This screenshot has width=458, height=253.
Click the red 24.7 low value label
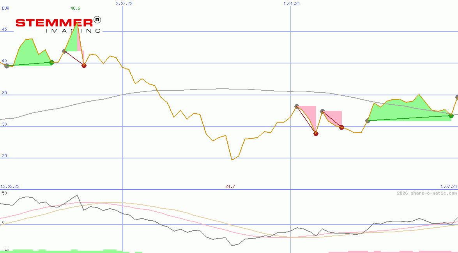[x=230, y=186]
